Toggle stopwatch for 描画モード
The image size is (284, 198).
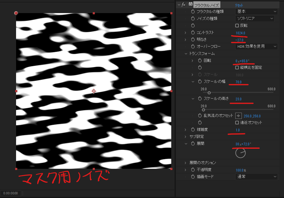[x=193, y=177]
